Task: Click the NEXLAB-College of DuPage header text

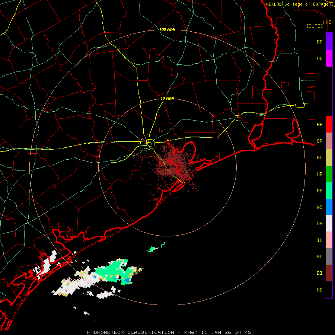Action: pyautogui.click(x=297, y=4)
